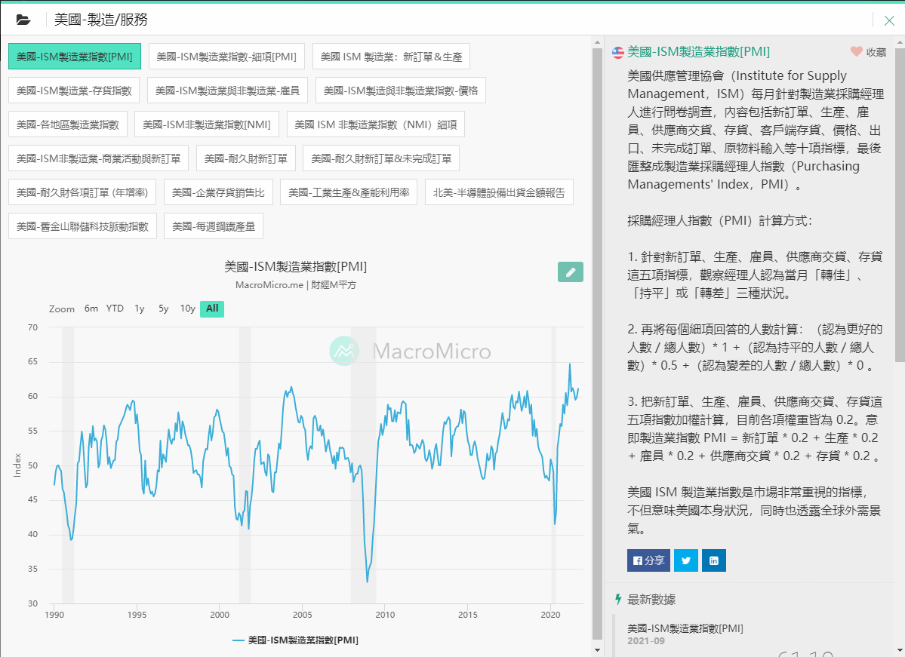Share via the LinkedIn icon button
This screenshot has width=905, height=657.
(x=714, y=560)
